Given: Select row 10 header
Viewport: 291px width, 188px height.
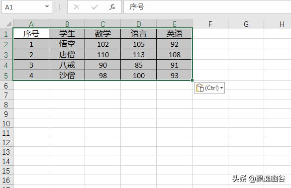Looking at the screenshot, I should 6,123.
